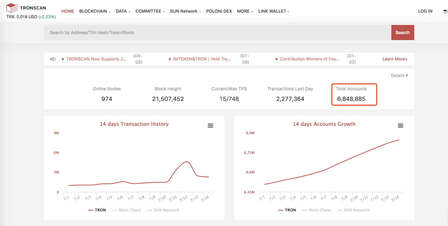Expand the MORE dropdown menu
The image size is (448, 226).
(x=245, y=11)
